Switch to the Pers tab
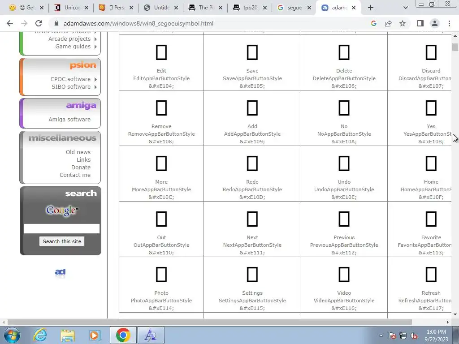Screen dimensions: 459x344 pos(116,8)
